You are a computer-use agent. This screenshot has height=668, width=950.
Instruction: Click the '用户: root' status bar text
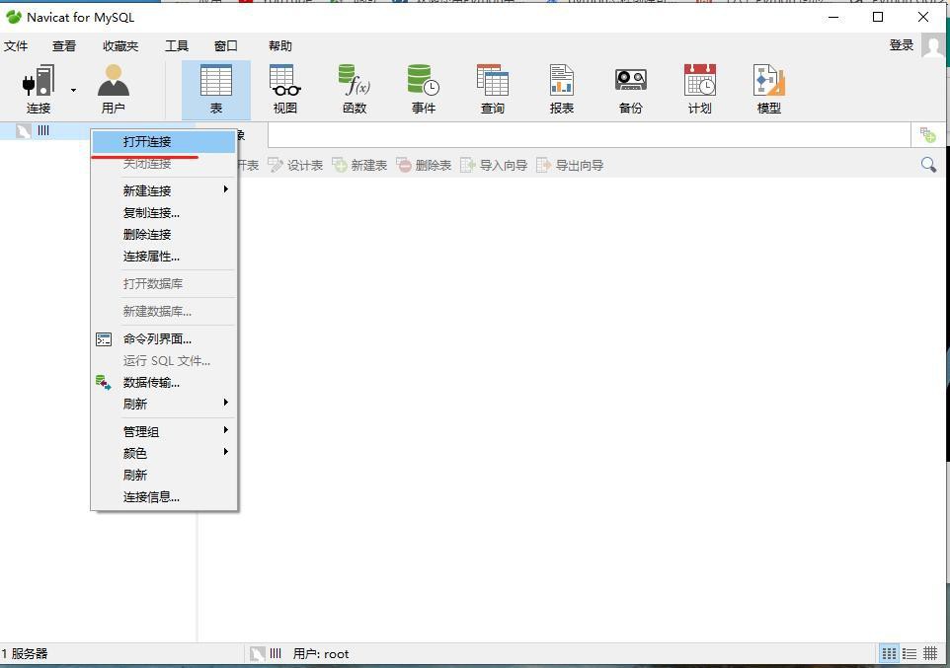[321, 654]
